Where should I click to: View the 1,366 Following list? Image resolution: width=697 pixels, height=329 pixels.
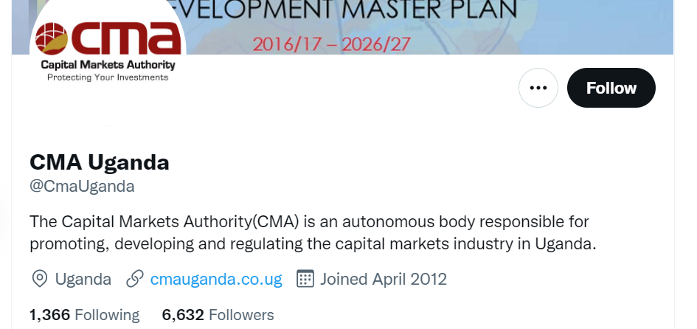point(84,315)
